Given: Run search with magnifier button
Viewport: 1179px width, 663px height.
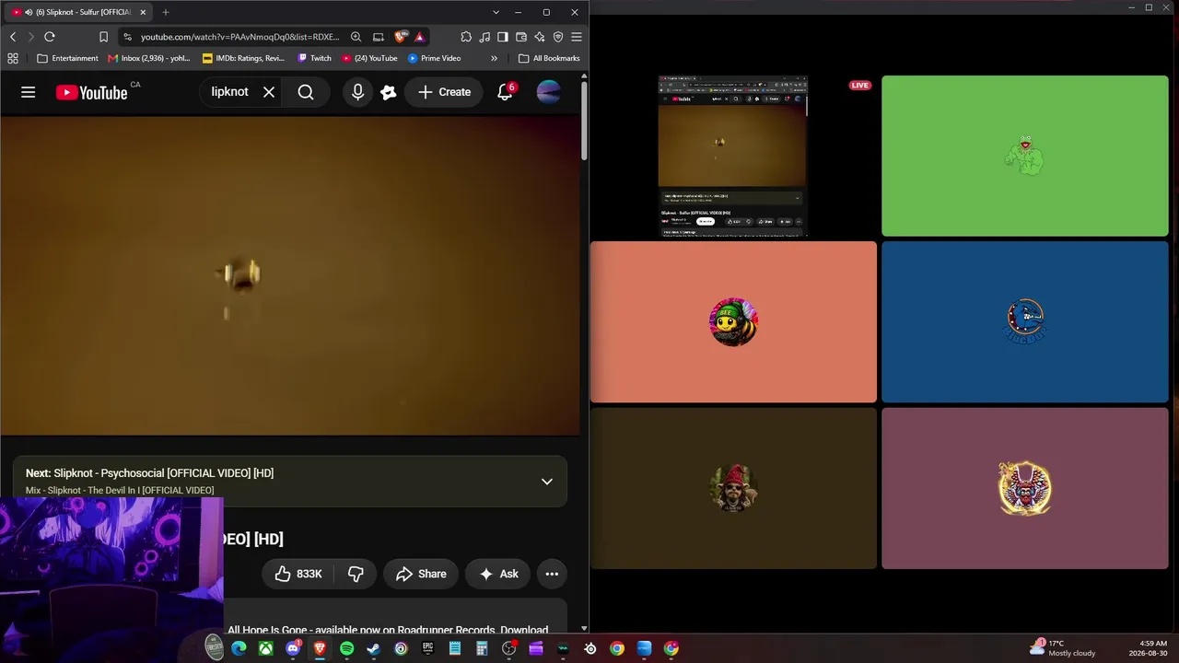Looking at the screenshot, I should coord(306,92).
